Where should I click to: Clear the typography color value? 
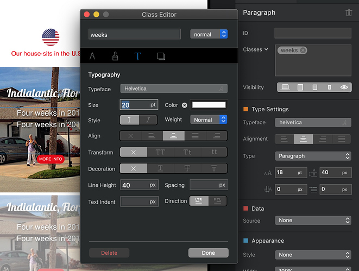184,105
